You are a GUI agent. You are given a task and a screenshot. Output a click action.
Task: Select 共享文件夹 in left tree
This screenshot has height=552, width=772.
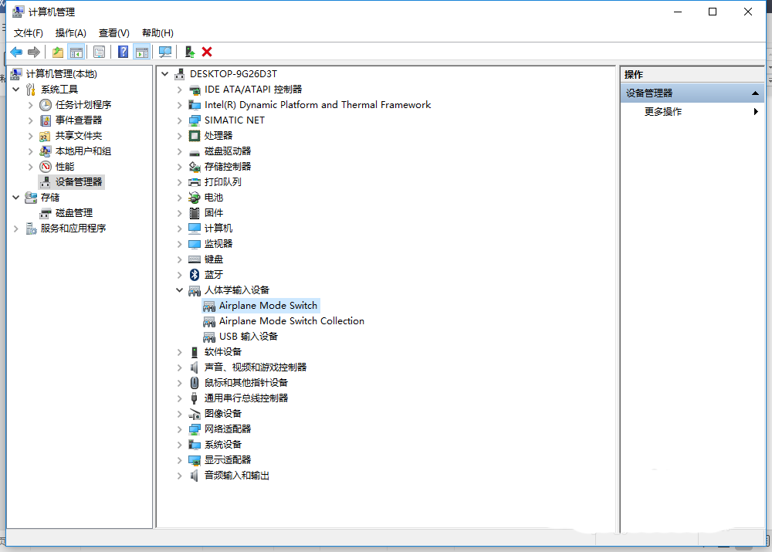point(78,136)
